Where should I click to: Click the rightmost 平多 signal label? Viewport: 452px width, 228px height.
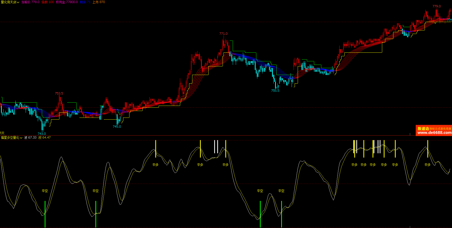point(428,165)
